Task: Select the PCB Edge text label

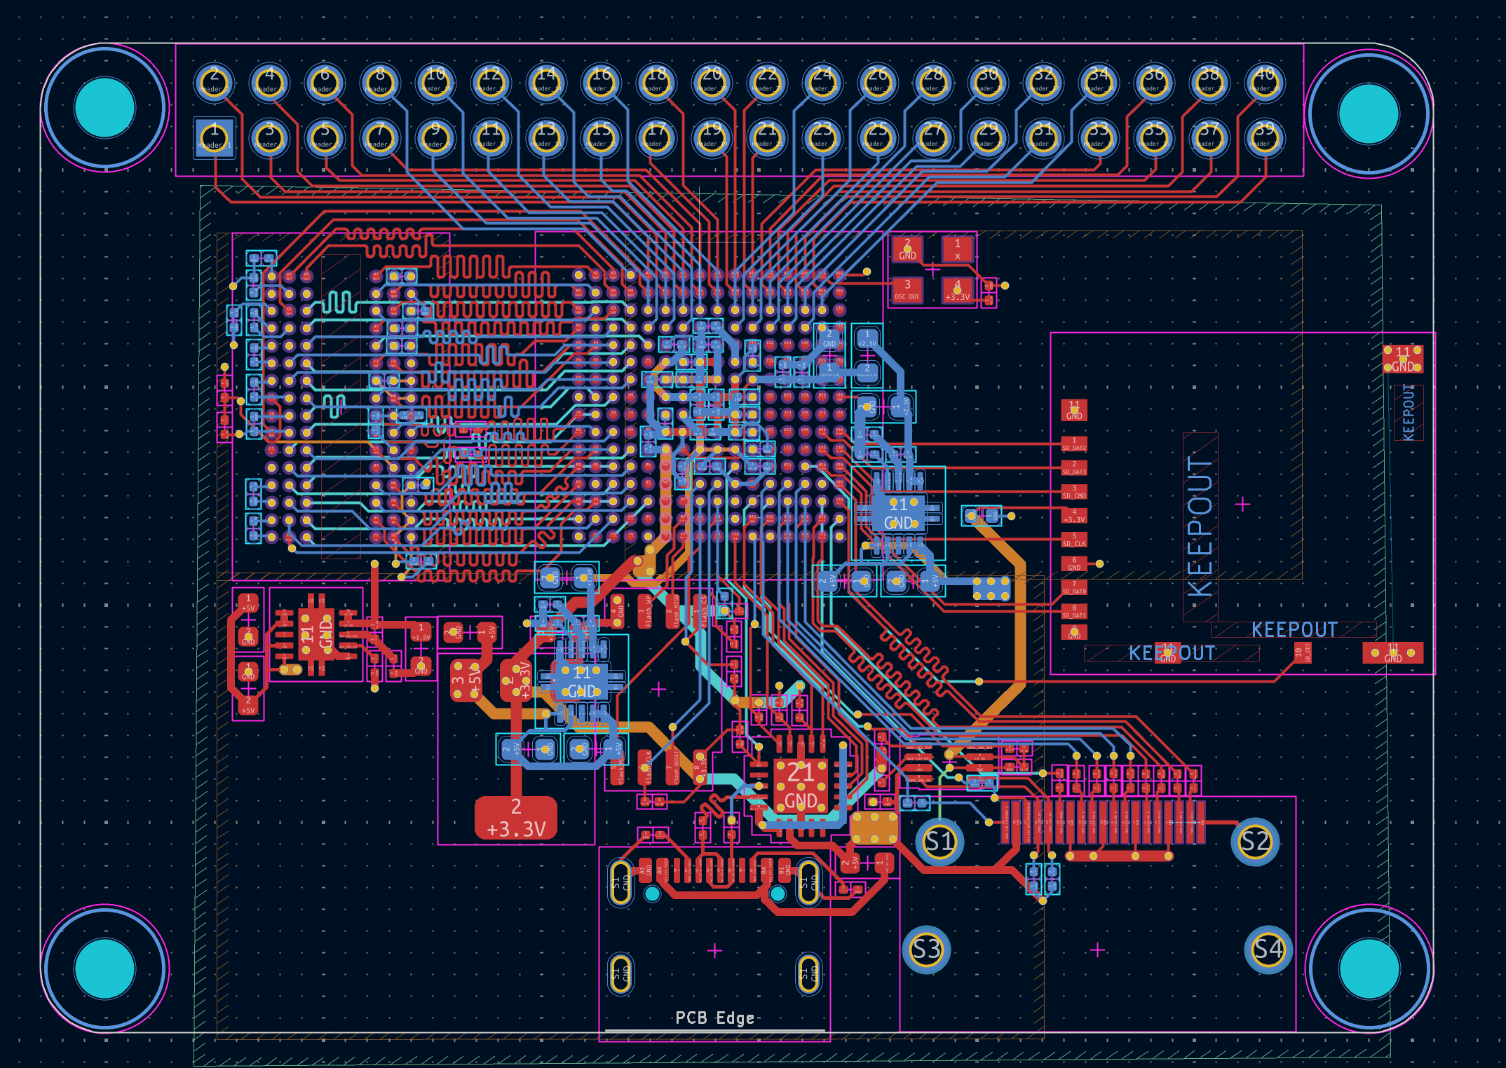Action: [x=714, y=1018]
